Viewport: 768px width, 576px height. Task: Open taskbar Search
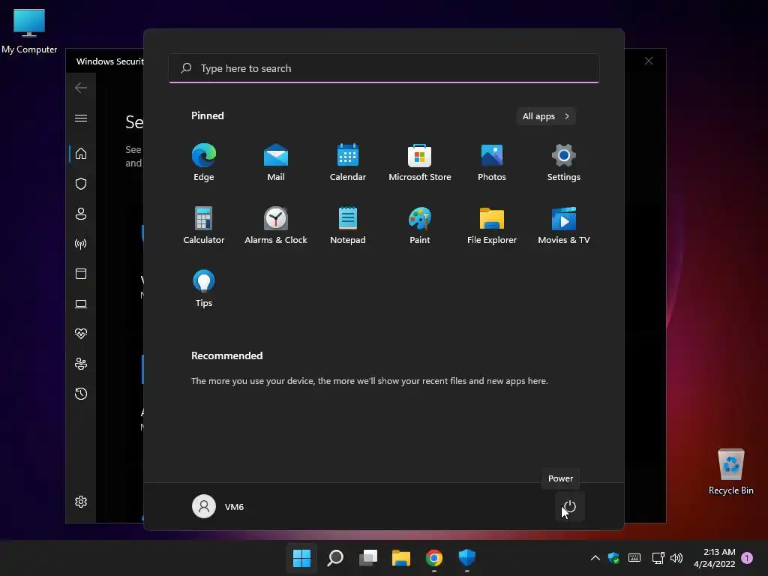(x=335, y=557)
